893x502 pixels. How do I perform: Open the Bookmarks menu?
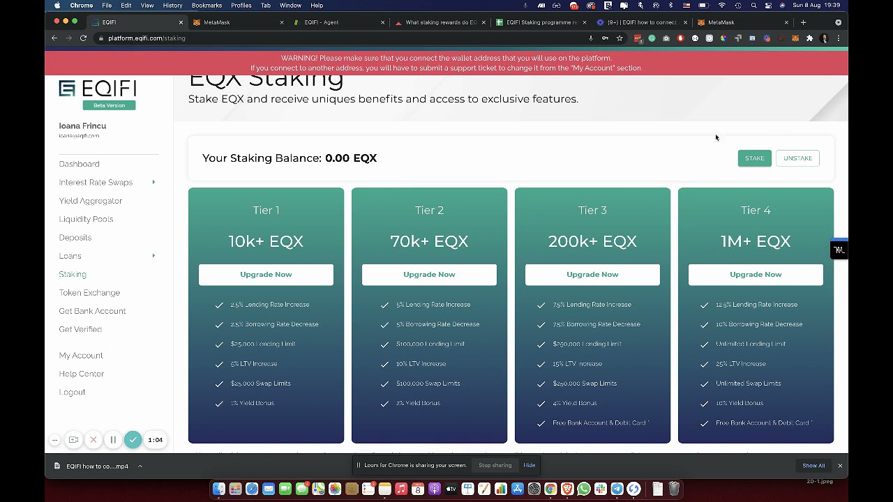point(207,6)
